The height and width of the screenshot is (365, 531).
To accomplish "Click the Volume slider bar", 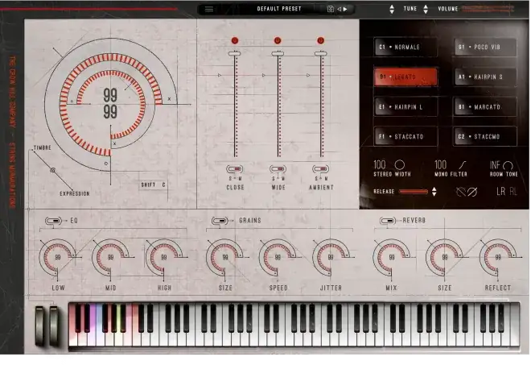I will (x=494, y=9).
